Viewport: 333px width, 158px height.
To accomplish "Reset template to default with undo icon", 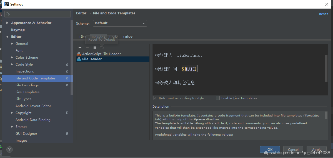I will tap(102, 48).
